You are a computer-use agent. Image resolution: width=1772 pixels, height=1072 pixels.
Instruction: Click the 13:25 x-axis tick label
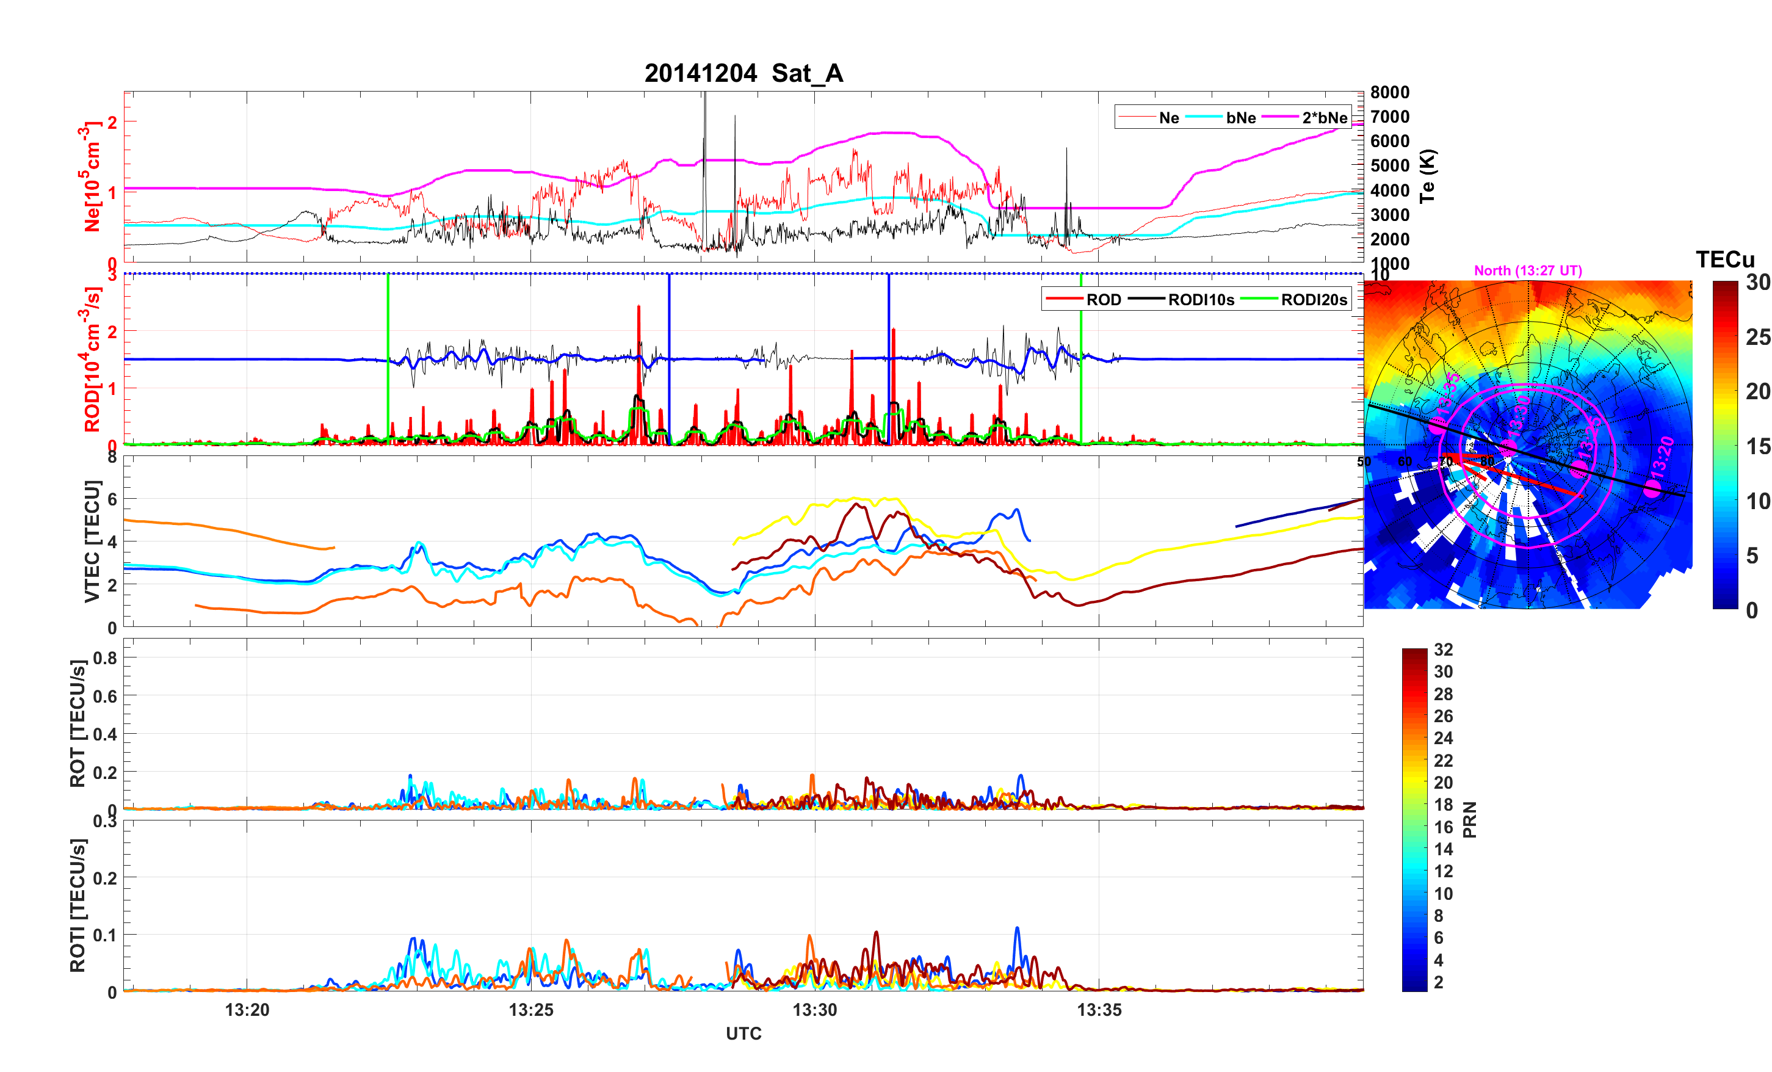530,1009
